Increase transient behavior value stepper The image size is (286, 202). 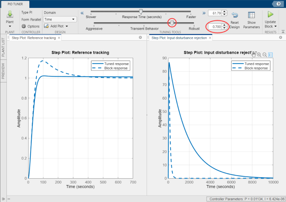pyautogui.click(x=224, y=25)
